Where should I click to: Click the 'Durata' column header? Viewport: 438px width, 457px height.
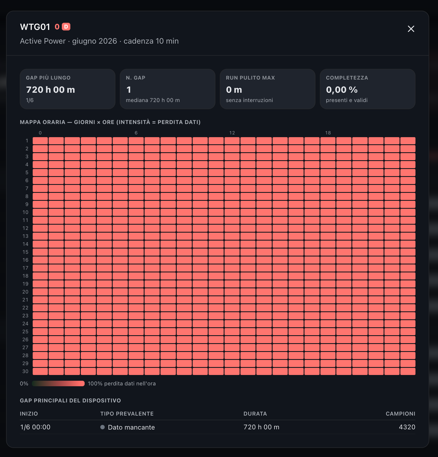[255, 414]
